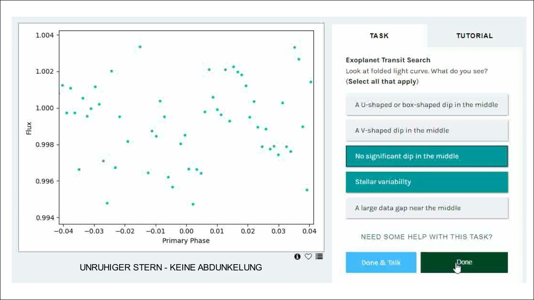Switch to the TUTORIAL tab
Image resolution: width=534 pixels, height=300 pixels.
[475, 36]
